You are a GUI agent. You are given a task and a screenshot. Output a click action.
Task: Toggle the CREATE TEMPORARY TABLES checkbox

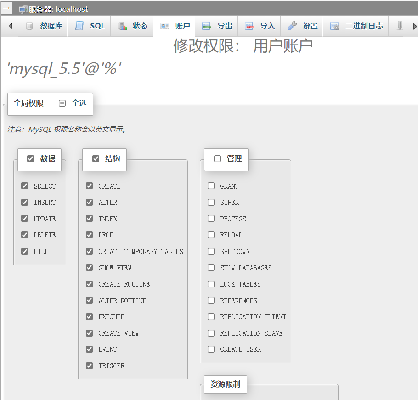click(x=90, y=251)
